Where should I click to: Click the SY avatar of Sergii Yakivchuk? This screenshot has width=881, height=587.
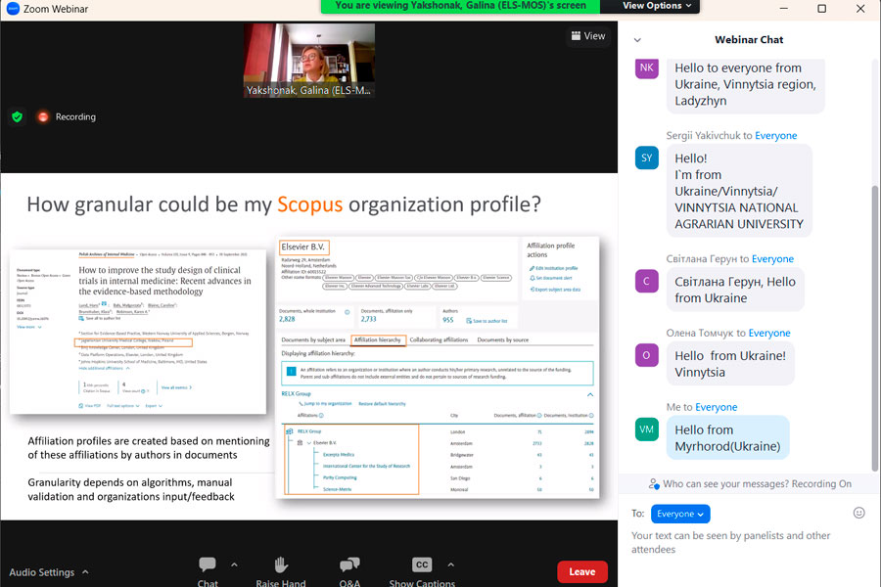pos(647,158)
